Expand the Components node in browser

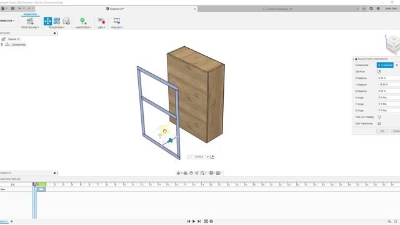(2, 44)
